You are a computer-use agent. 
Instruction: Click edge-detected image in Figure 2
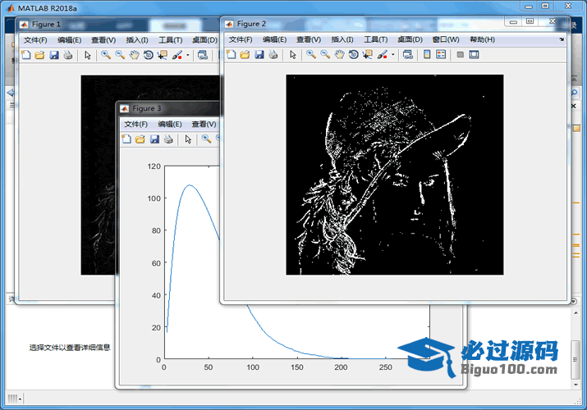click(x=395, y=175)
